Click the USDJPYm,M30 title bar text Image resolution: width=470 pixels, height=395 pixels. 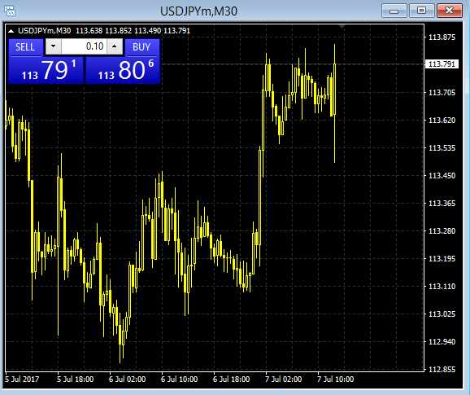pos(198,11)
